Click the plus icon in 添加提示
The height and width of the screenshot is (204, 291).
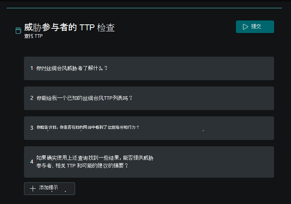coord(33,189)
